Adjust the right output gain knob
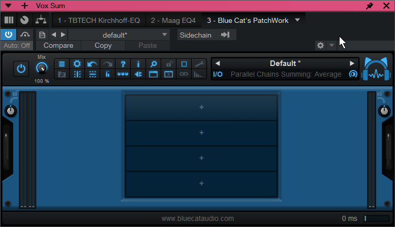 click(384, 111)
